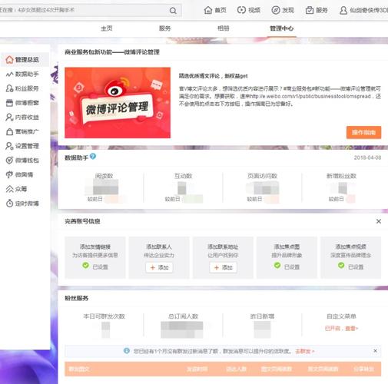Open the 服务 icon in top bar
This screenshot has height=384, width=388.
tap(310, 10)
